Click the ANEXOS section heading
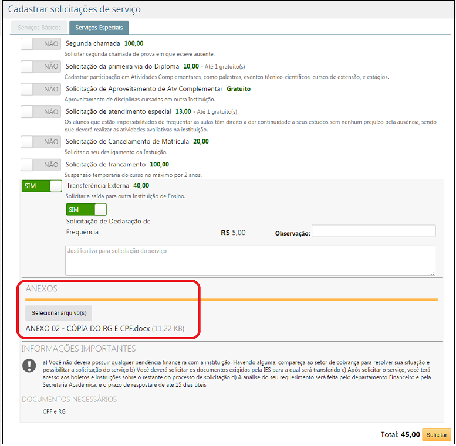Viewport: 456px width, 446px height. tap(42, 289)
